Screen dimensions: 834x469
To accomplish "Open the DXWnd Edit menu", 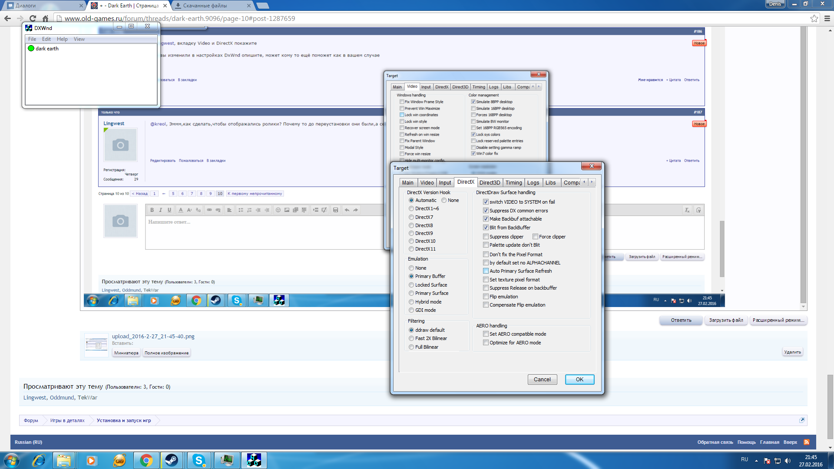I will (x=46, y=39).
